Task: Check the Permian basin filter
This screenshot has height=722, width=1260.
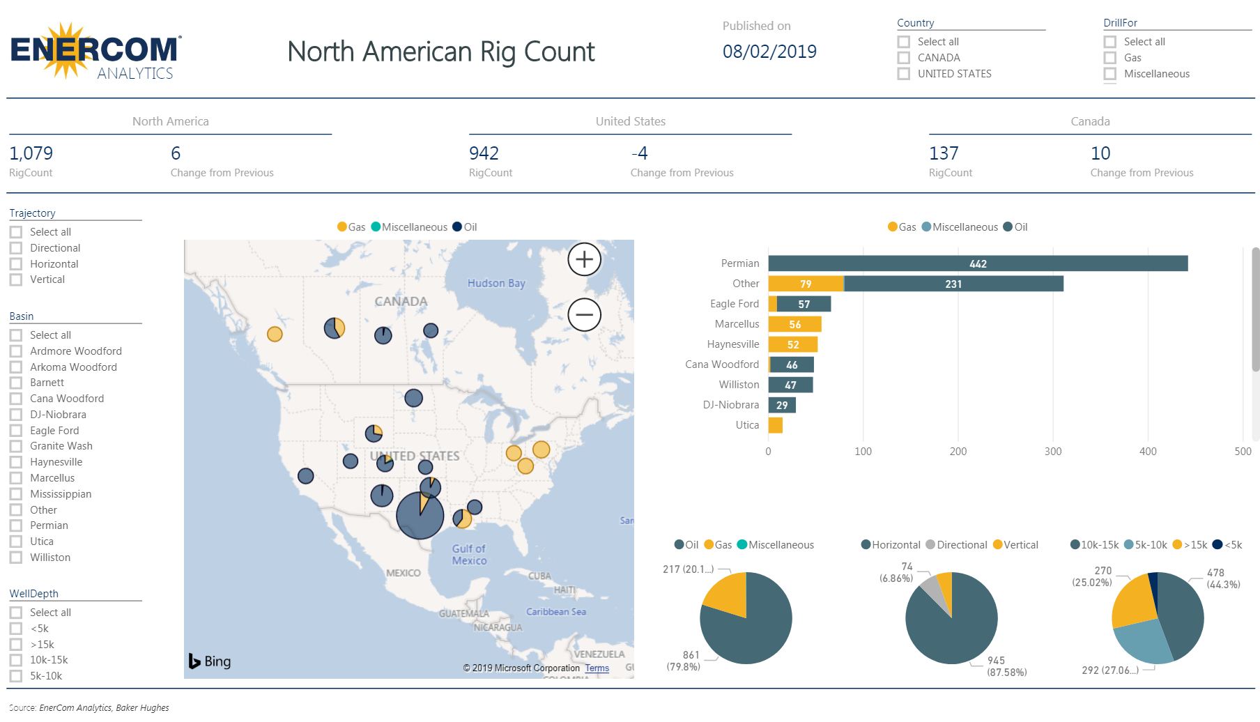Action: [x=15, y=525]
